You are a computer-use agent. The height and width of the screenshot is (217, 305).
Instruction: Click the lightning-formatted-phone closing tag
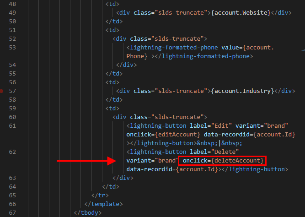click(x=204, y=56)
